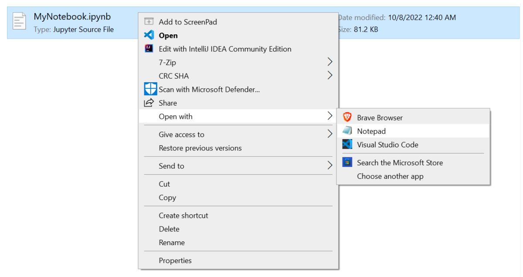Screen dimensions: 523x277
Task: Click the Microsoft Defender shield icon
Action: point(150,89)
